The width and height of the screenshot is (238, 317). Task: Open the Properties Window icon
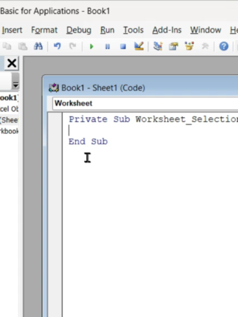pos(173,46)
